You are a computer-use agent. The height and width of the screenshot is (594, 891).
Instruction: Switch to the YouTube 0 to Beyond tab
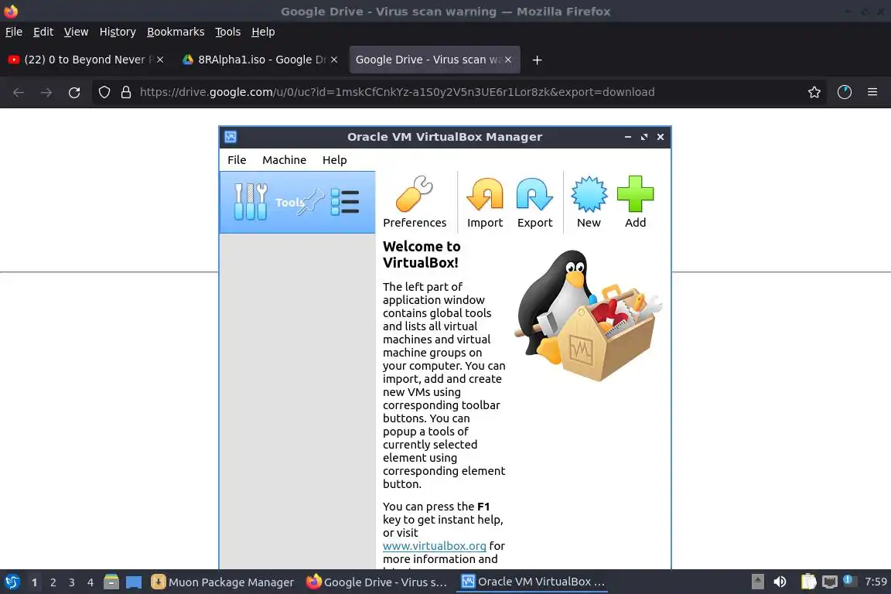pos(85,60)
